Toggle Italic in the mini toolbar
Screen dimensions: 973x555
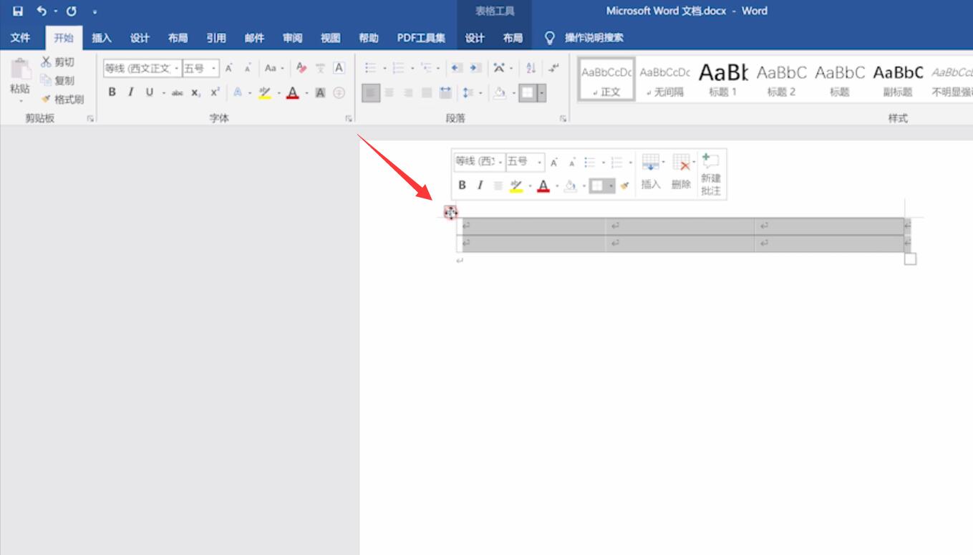point(480,185)
